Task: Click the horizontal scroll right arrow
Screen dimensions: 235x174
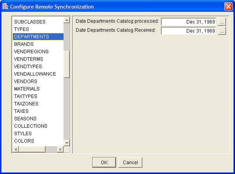Action: (60, 149)
